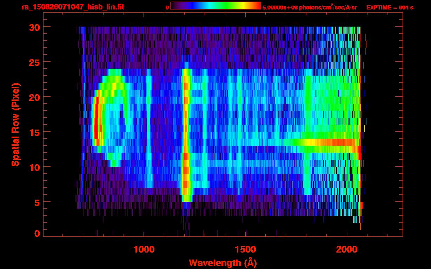The image size is (431, 269).
Task: Click the rainbow color bar legend
Action: (x=215, y=6)
